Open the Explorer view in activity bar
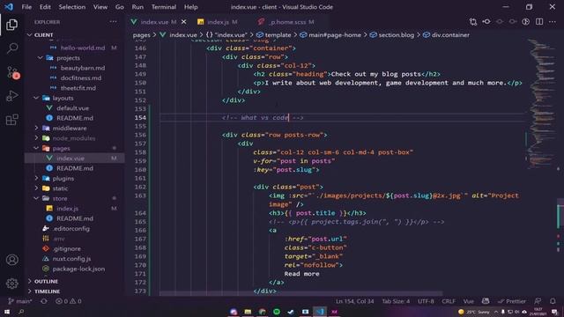Image resolution: width=564 pixels, height=317 pixels. click(11, 25)
